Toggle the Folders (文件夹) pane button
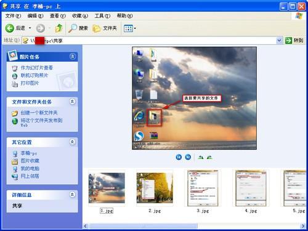 105,28
